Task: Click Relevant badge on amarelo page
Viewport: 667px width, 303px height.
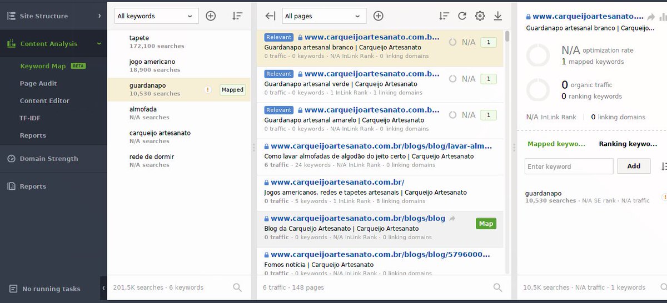Action: point(279,110)
